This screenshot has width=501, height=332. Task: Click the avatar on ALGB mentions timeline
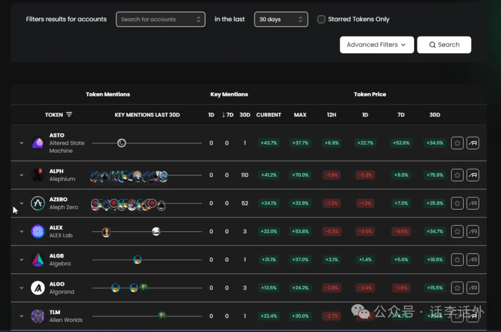[x=137, y=260]
